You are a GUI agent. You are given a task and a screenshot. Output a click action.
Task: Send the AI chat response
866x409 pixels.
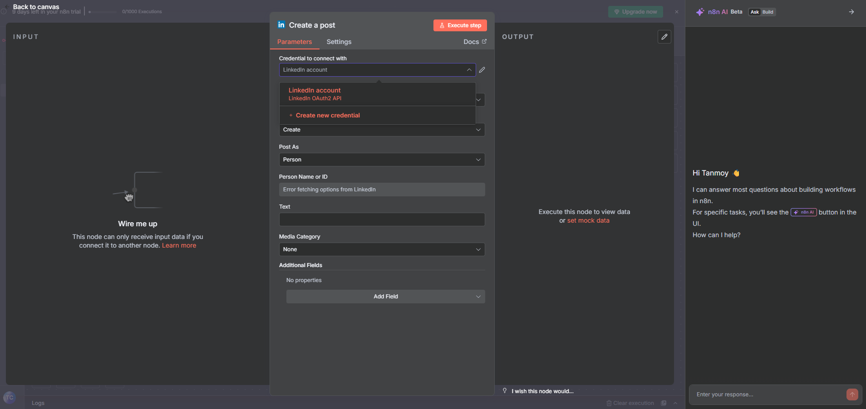click(852, 394)
